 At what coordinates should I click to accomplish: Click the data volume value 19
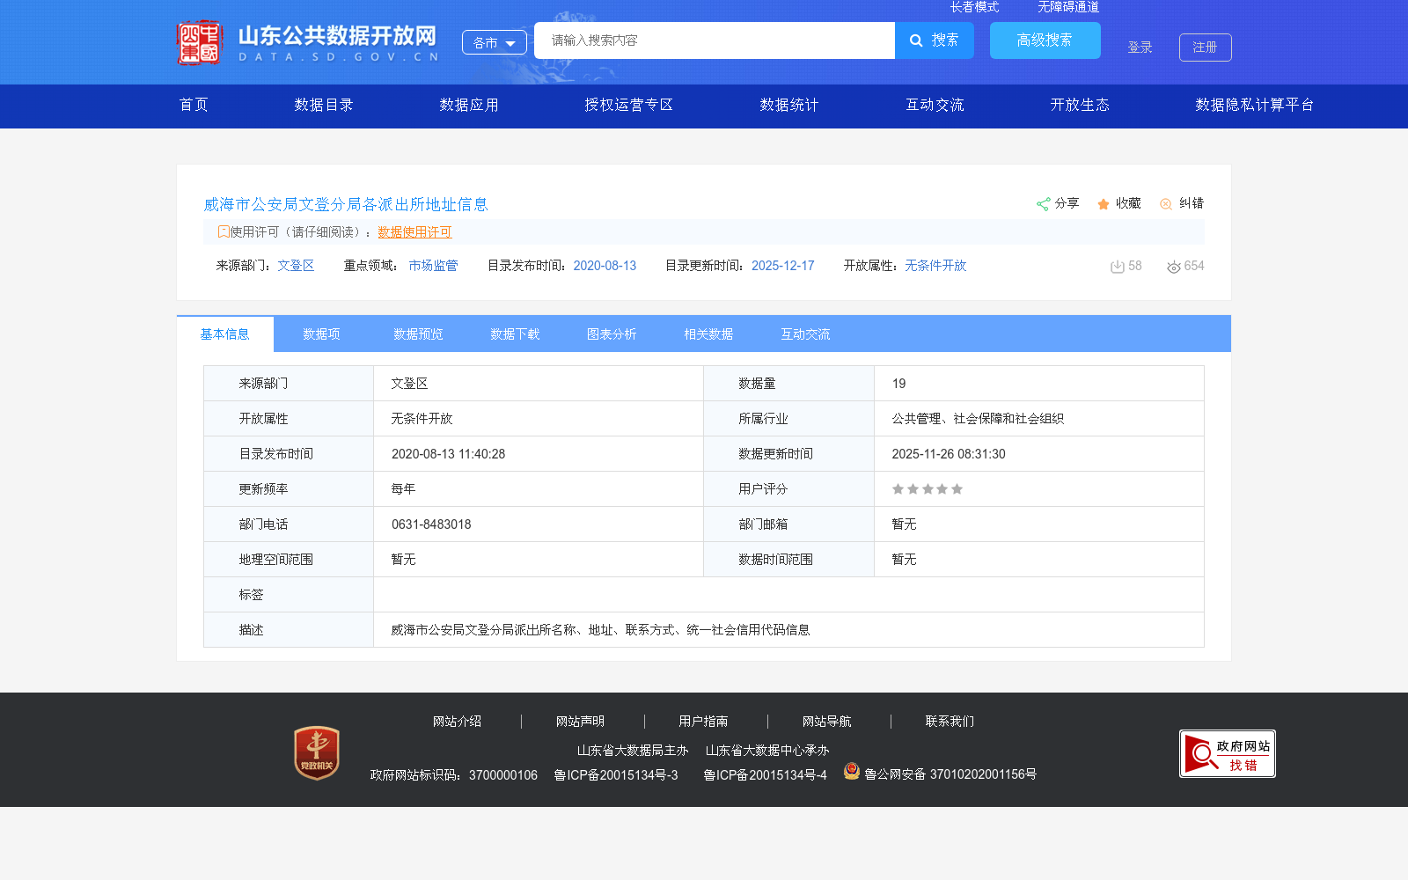click(898, 384)
